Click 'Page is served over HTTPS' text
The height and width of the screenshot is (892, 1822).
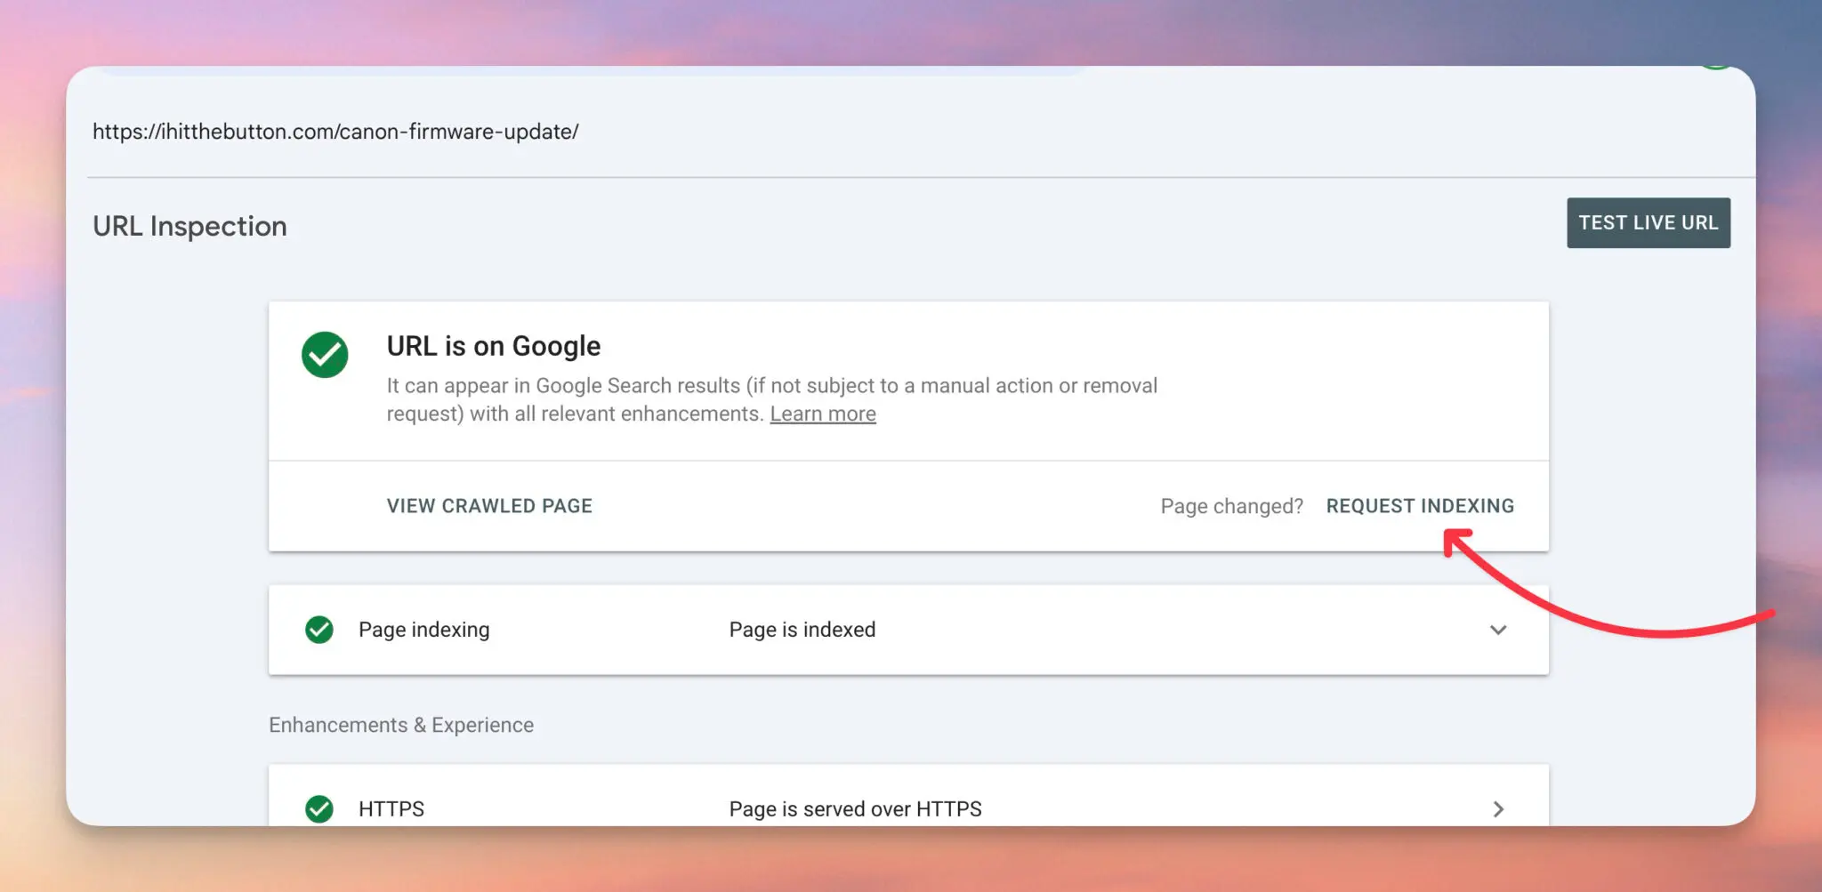point(855,809)
